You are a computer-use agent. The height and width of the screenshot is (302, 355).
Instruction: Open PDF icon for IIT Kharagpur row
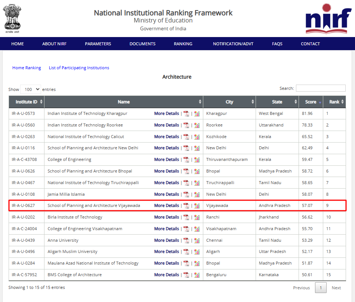tap(186, 114)
